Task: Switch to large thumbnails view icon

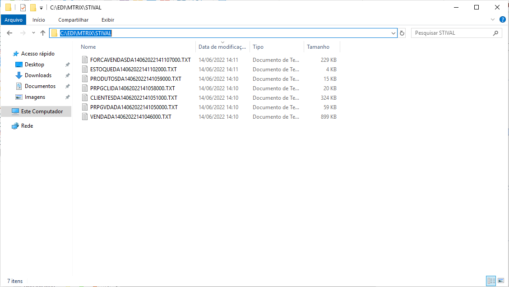Action: pos(501,281)
